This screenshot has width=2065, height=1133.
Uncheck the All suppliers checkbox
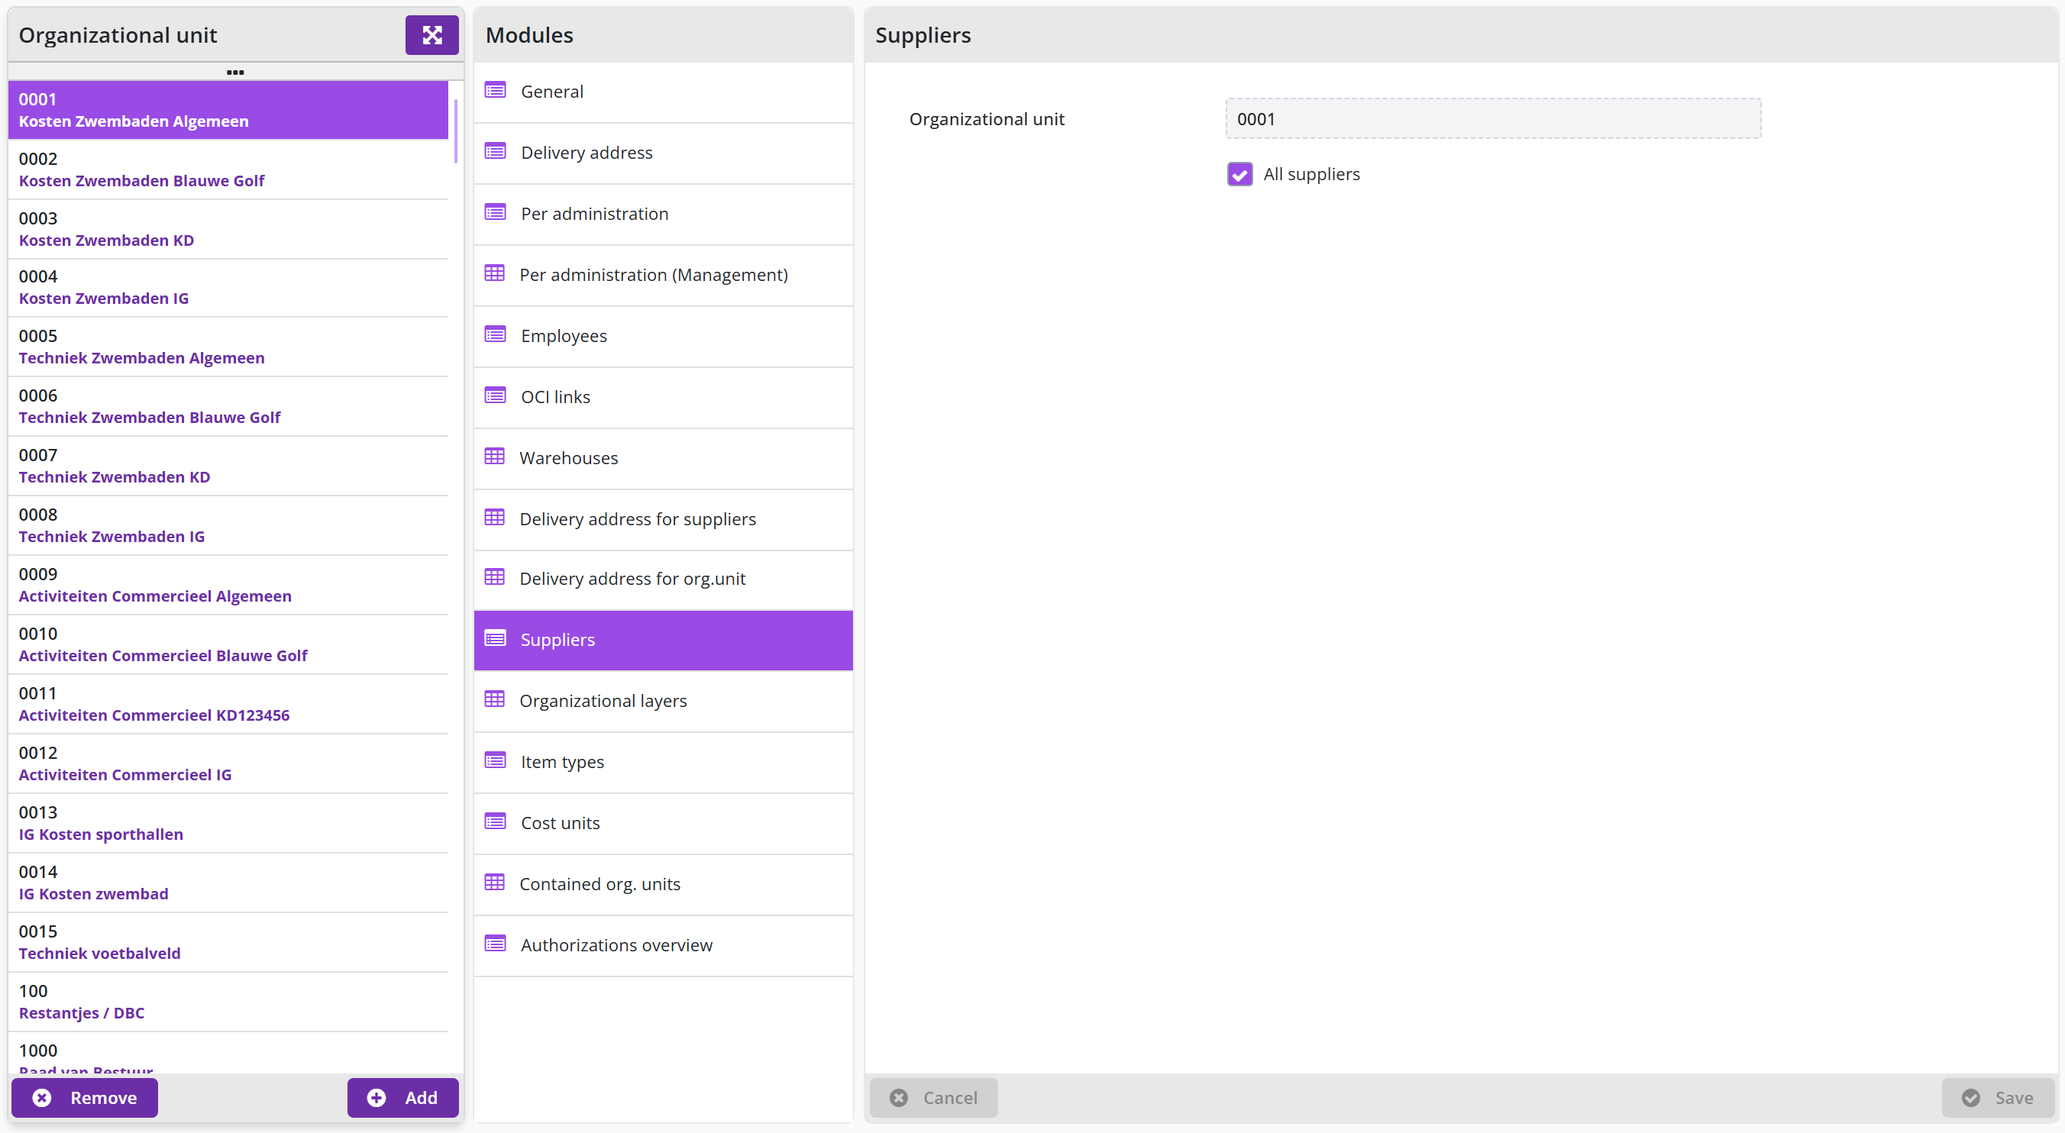click(1239, 174)
